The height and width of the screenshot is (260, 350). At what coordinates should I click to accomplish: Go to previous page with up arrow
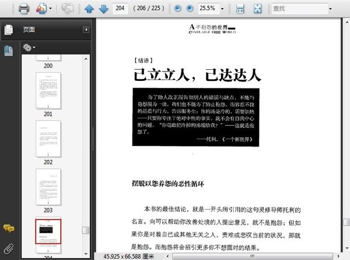(89, 9)
